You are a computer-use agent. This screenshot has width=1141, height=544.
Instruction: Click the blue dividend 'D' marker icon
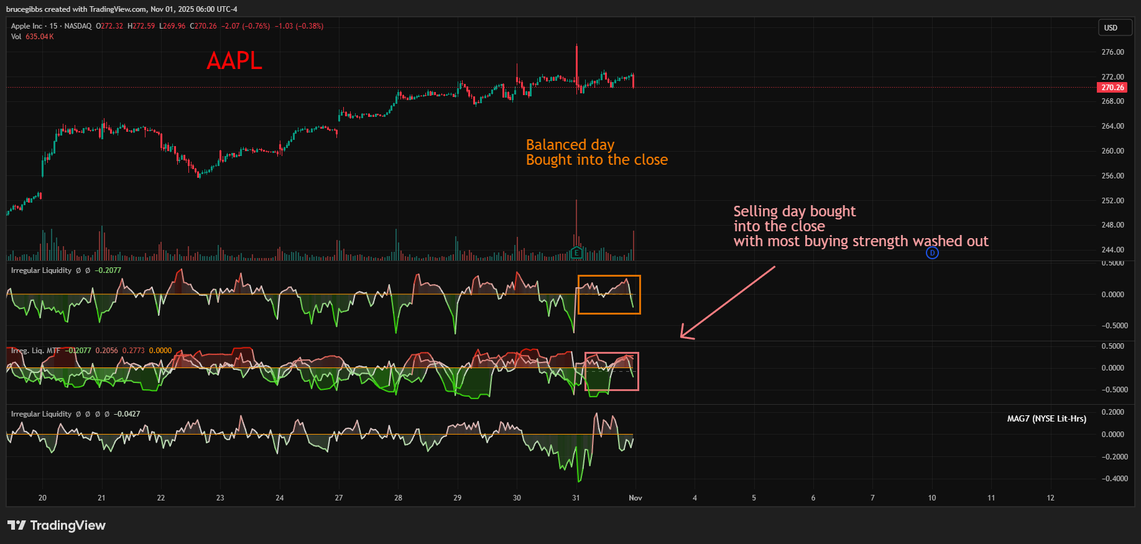tap(931, 253)
